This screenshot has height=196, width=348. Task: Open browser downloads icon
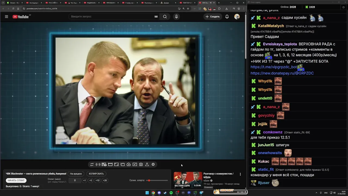[x=226, y=8]
